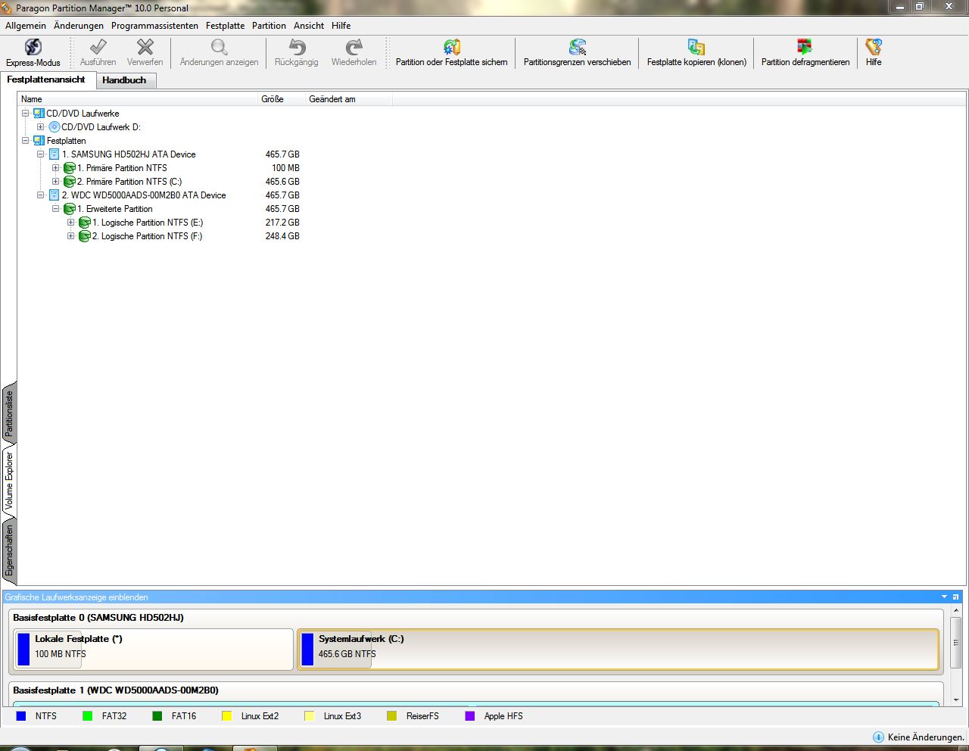Click the info icon beside Keine Änderungen
The height and width of the screenshot is (751, 969).
878,737
